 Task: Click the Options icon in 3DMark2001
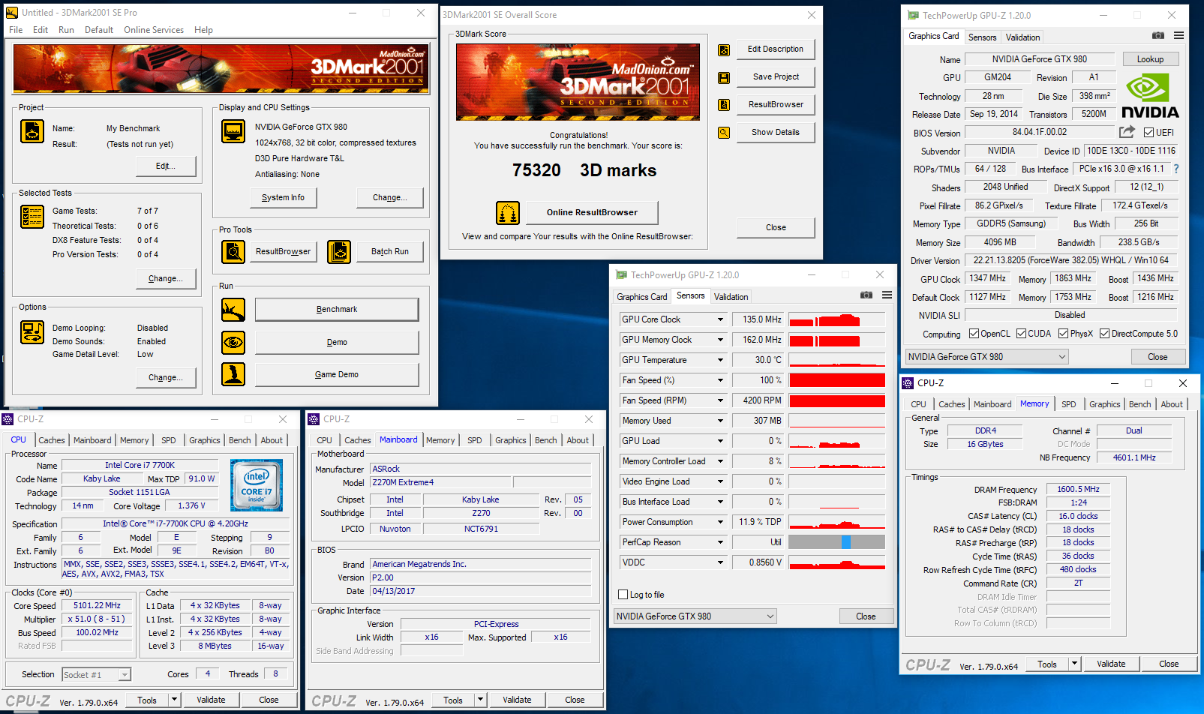[32, 332]
